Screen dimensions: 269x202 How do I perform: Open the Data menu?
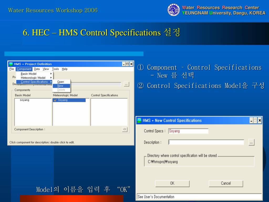(x=37, y=69)
